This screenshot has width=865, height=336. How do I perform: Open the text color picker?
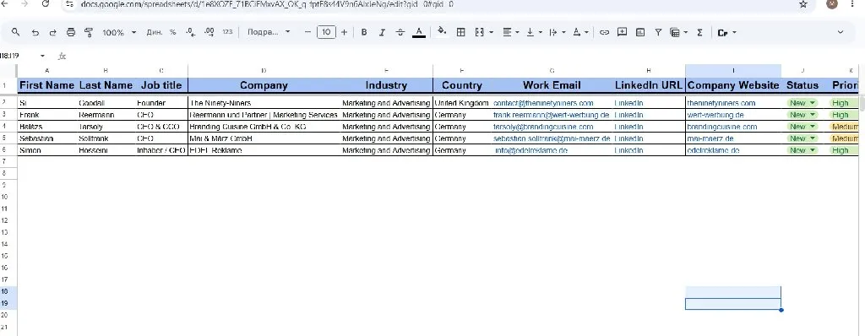[x=419, y=33]
